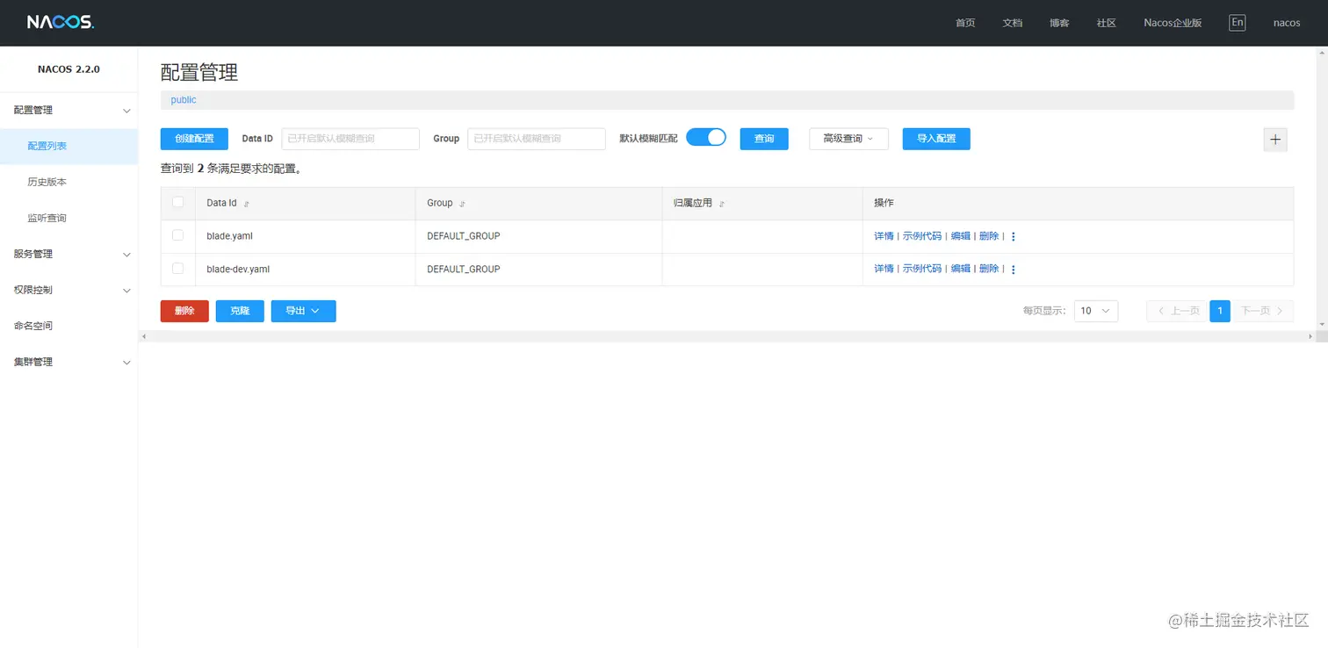1328x648 pixels.
Task: Open more actions for blade.yaml
Action: 1013,236
